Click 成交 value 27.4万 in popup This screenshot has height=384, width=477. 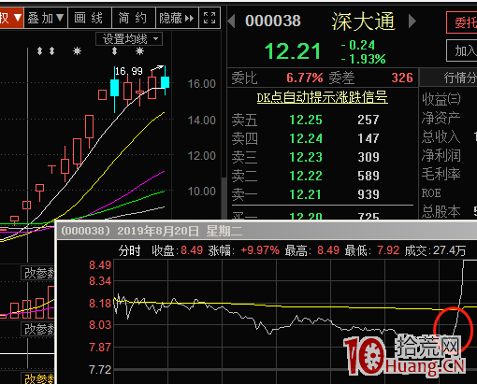coord(449,250)
